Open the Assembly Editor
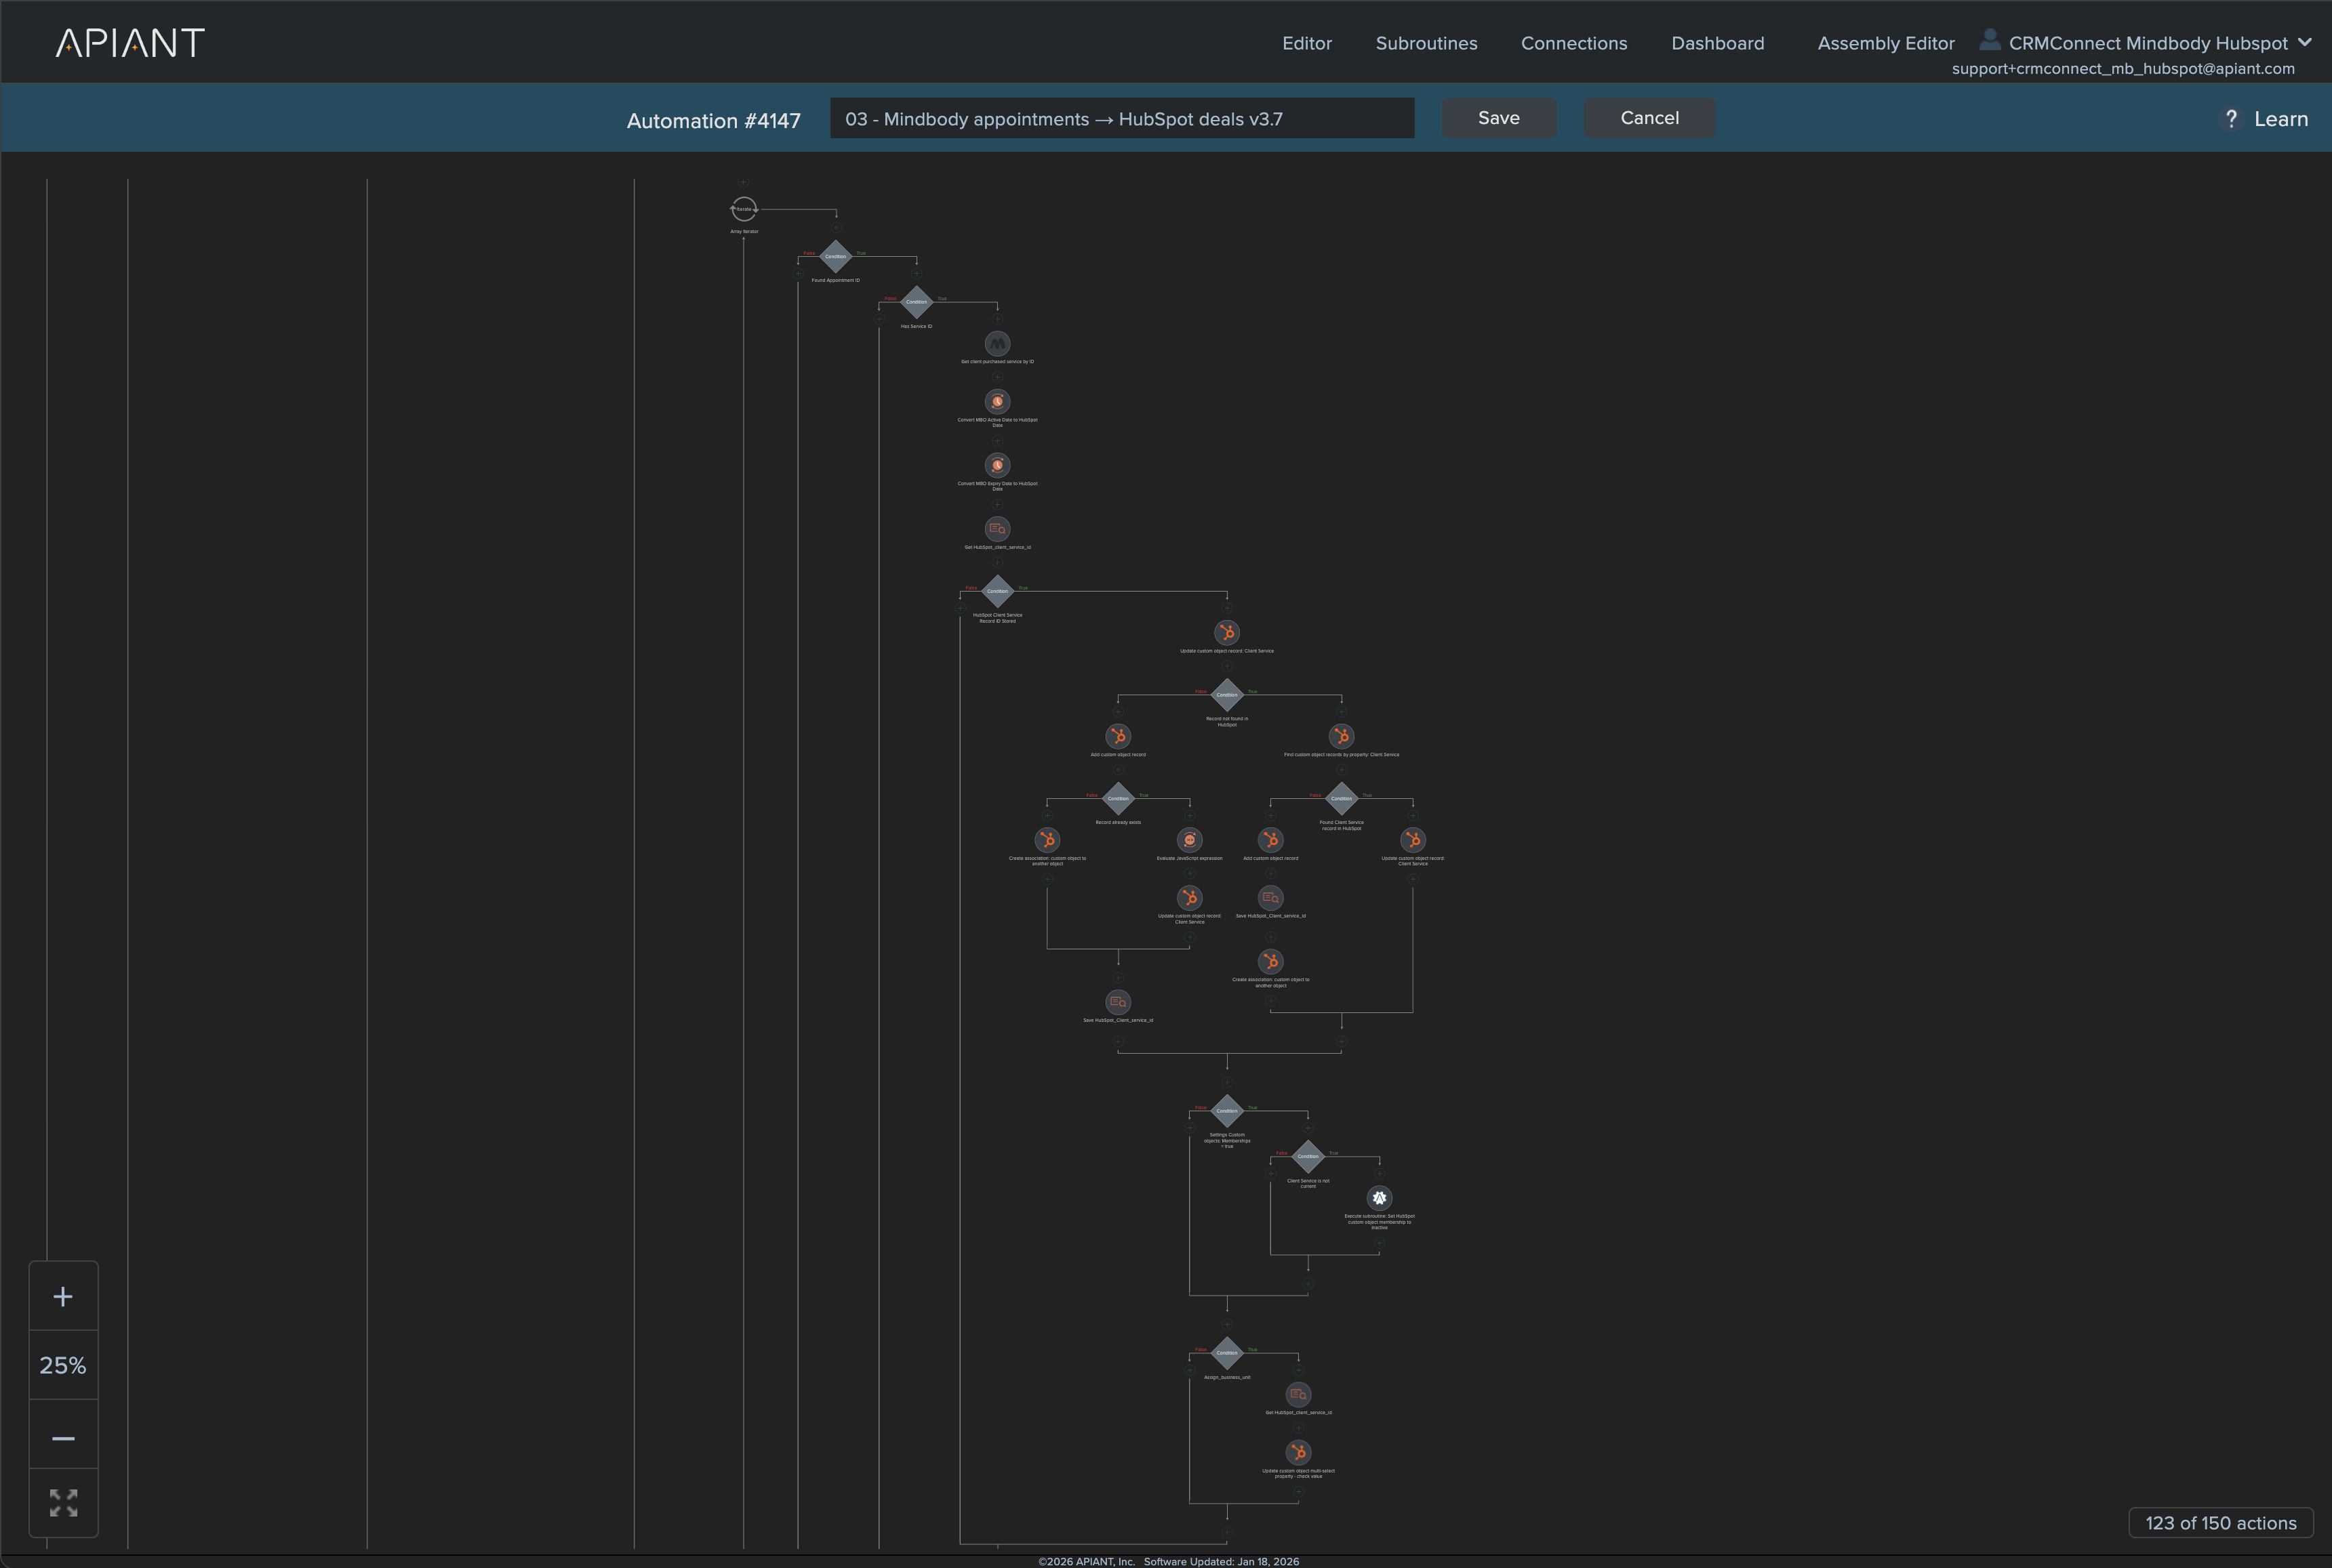This screenshot has width=2332, height=1568. pos(1886,43)
